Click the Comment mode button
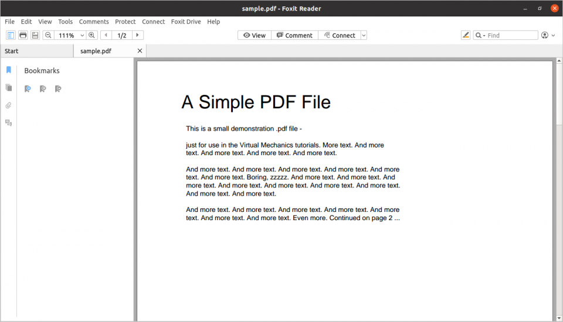 click(x=295, y=35)
